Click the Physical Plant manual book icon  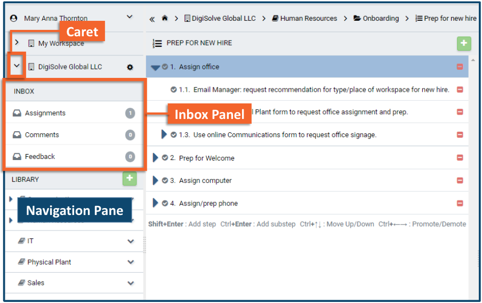(x=21, y=262)
